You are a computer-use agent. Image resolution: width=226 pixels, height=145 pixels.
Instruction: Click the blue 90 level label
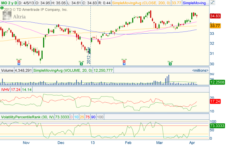tap(93, 117)
